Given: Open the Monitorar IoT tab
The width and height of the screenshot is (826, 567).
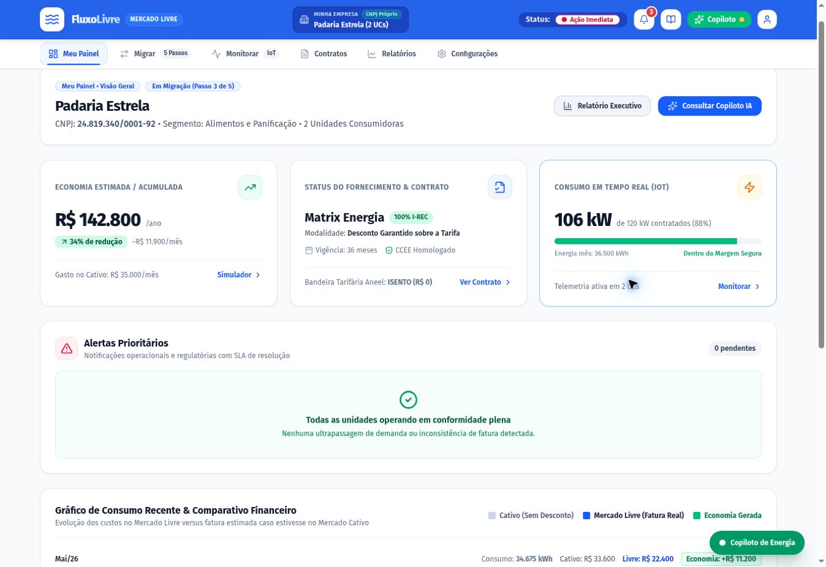Looking at the screenshot, I should click(244, 54).
